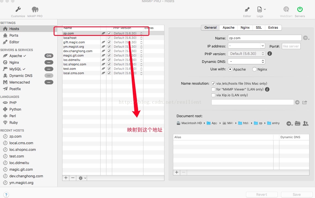Open PHP version stepper for zp.com row
The image size is (315, 198).
(x=141, y=33)
